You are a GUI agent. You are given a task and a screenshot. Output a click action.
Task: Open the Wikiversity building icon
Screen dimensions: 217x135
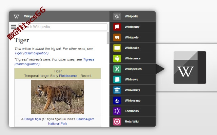pos(117,90)
